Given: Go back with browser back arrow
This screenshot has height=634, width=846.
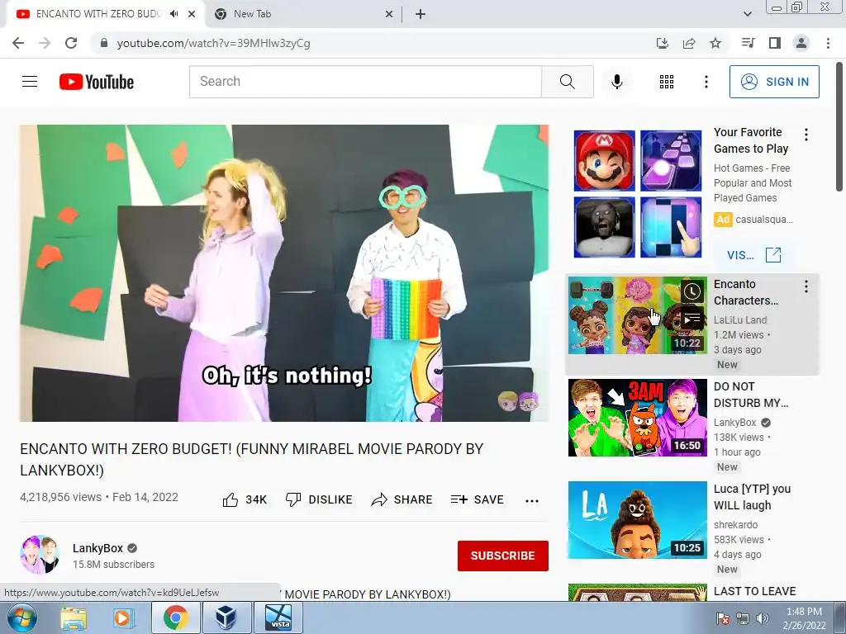Looking at the screenshot, I should click(18, 43).
